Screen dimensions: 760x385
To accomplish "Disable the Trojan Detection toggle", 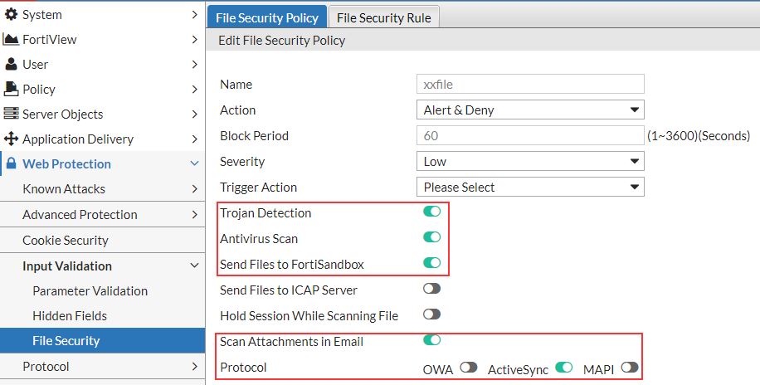I will [431, 212].
